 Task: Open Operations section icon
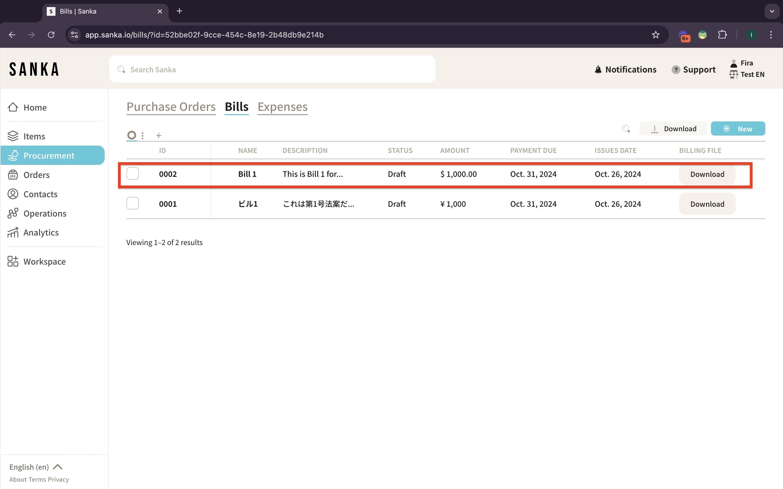point(13,214)
